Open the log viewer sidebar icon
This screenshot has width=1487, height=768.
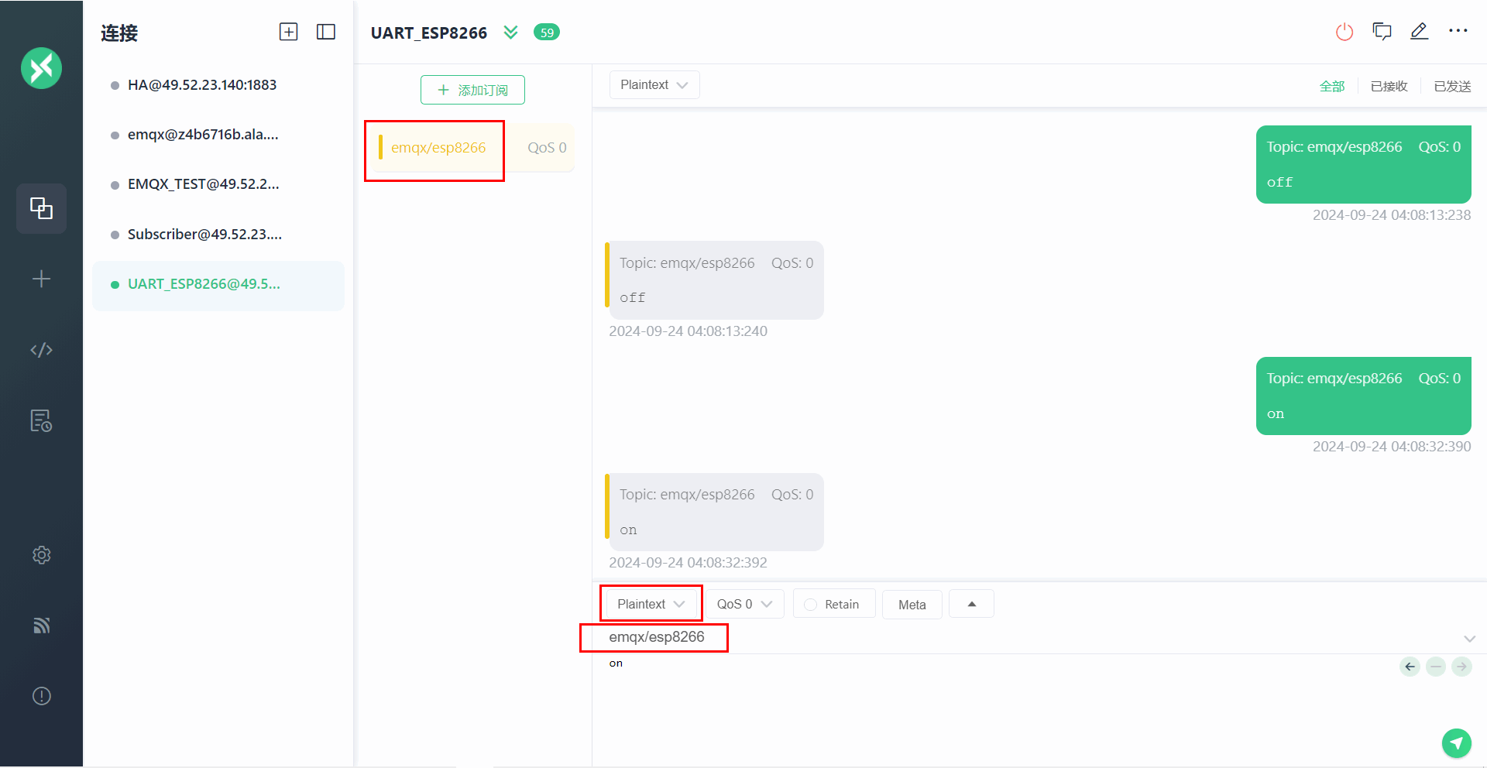[41, 420]
